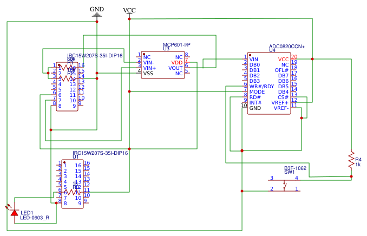Click red pin number 20 on ADC0820

[294, 57]
